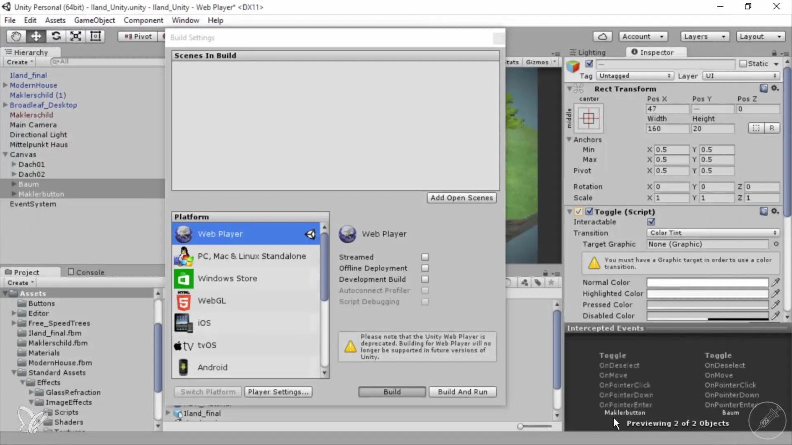The image size is (792, 445).
Task: Open the Hierarchy Create dropdown
Action: tap(20, 62)
